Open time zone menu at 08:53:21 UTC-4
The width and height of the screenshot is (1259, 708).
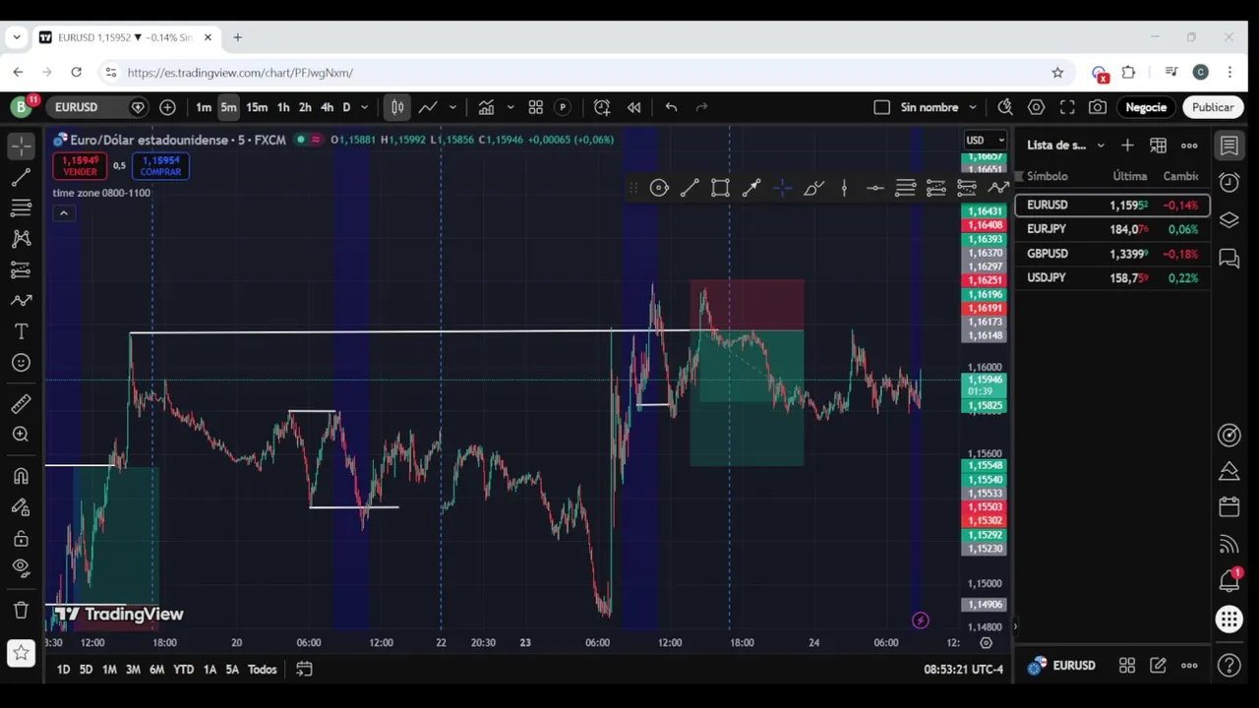coord(963,670)
